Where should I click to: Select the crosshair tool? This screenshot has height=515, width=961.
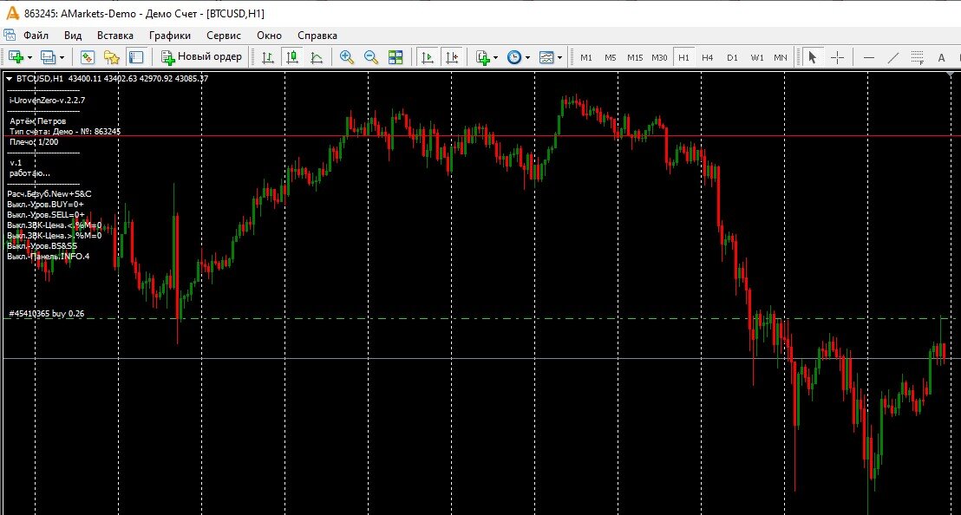pos(837,57)
